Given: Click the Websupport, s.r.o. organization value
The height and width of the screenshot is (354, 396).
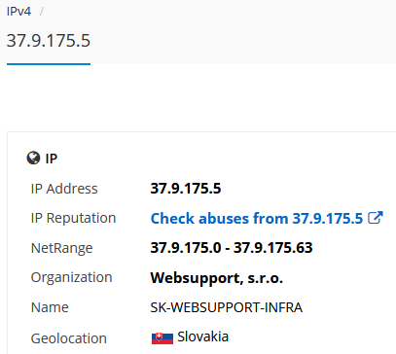Looking at the screenshot, I should coord(217,278).
